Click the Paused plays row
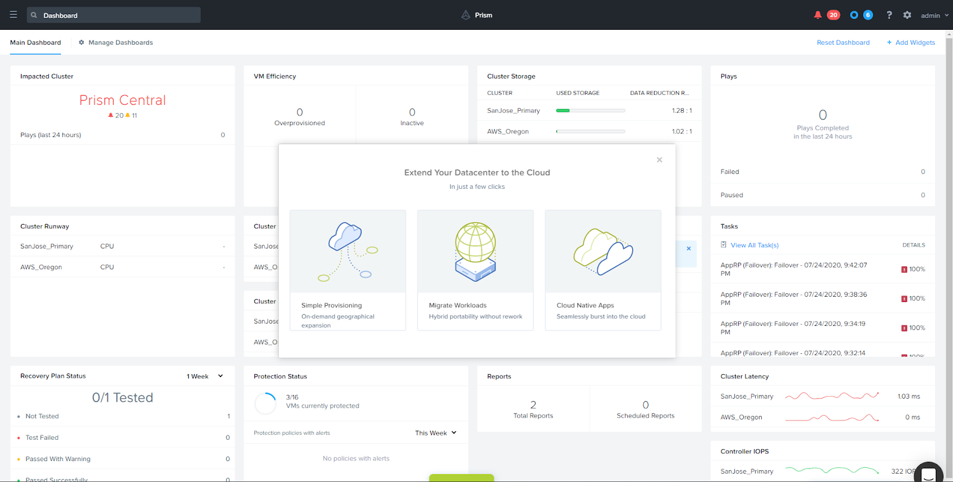This screenshot has width=953, height=482. (823, 195)
